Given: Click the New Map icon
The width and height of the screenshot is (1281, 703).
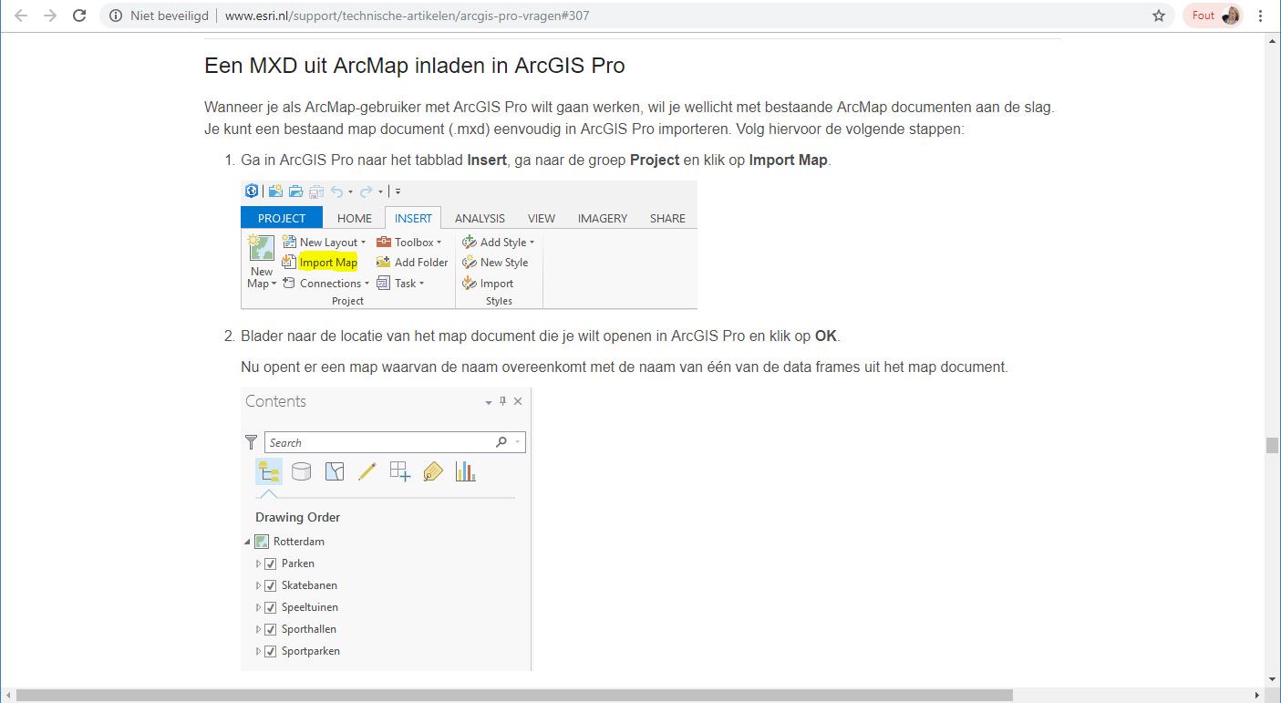Looking at the screenshot, I should pos(262,248).
